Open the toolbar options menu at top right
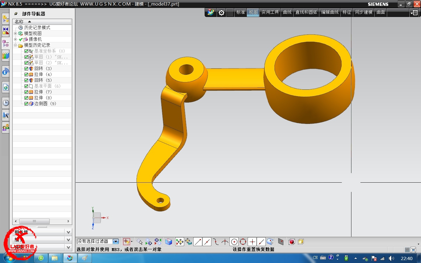 [414, 13]
